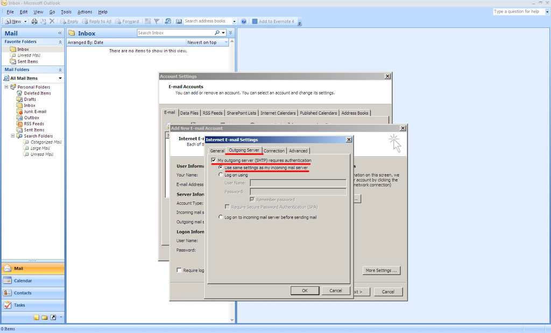
Task: Open the File menu
Action: pos(10,12)
